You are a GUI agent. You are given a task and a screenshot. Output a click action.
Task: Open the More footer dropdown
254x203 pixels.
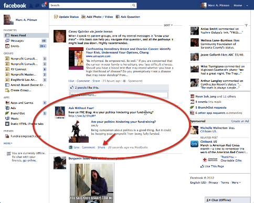pos(236,183)
